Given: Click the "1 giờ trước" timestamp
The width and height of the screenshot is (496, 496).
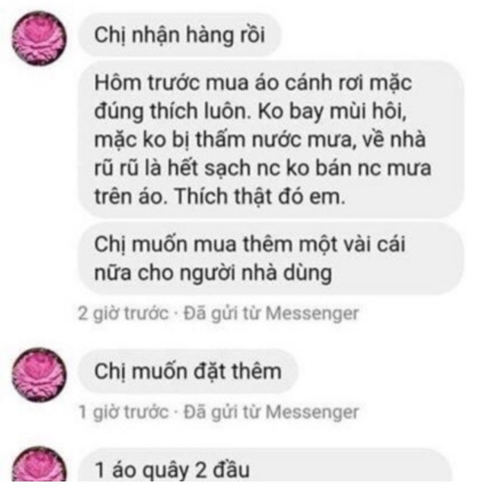Looking at the screenshot, I should (123, 412).
